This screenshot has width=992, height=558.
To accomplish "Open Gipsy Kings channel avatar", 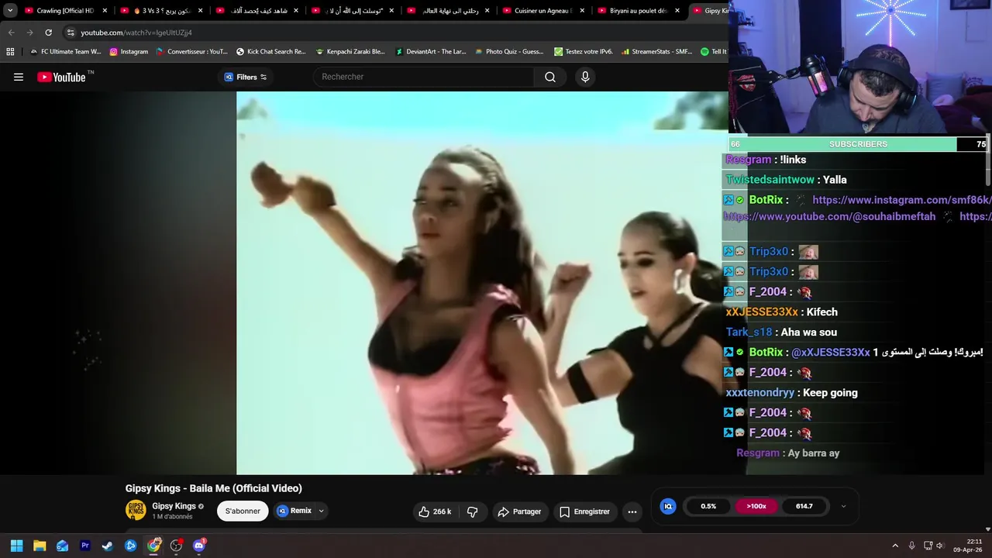I will tap(136, 510).
